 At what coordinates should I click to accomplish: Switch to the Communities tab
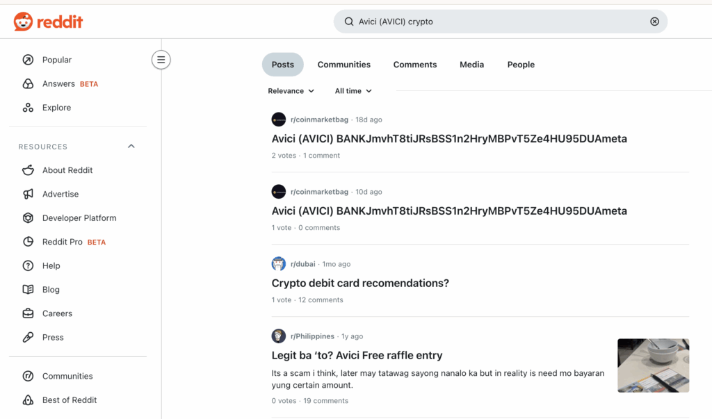pyautogui.click(x=343, y=65)
